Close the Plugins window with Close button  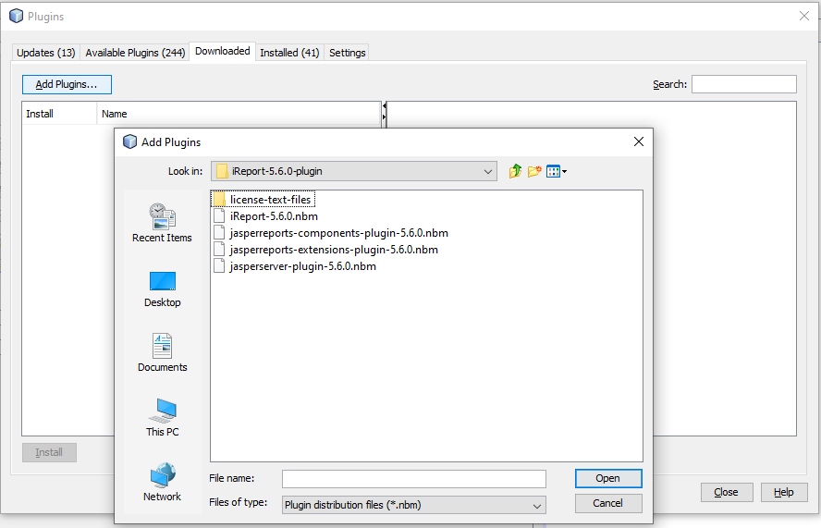point(727,492)
